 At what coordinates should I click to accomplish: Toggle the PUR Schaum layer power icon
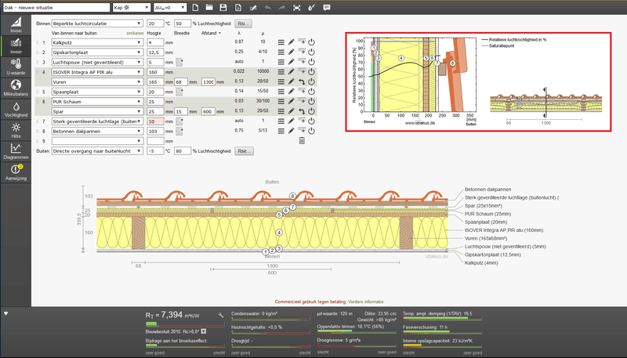tap(311, 101)
